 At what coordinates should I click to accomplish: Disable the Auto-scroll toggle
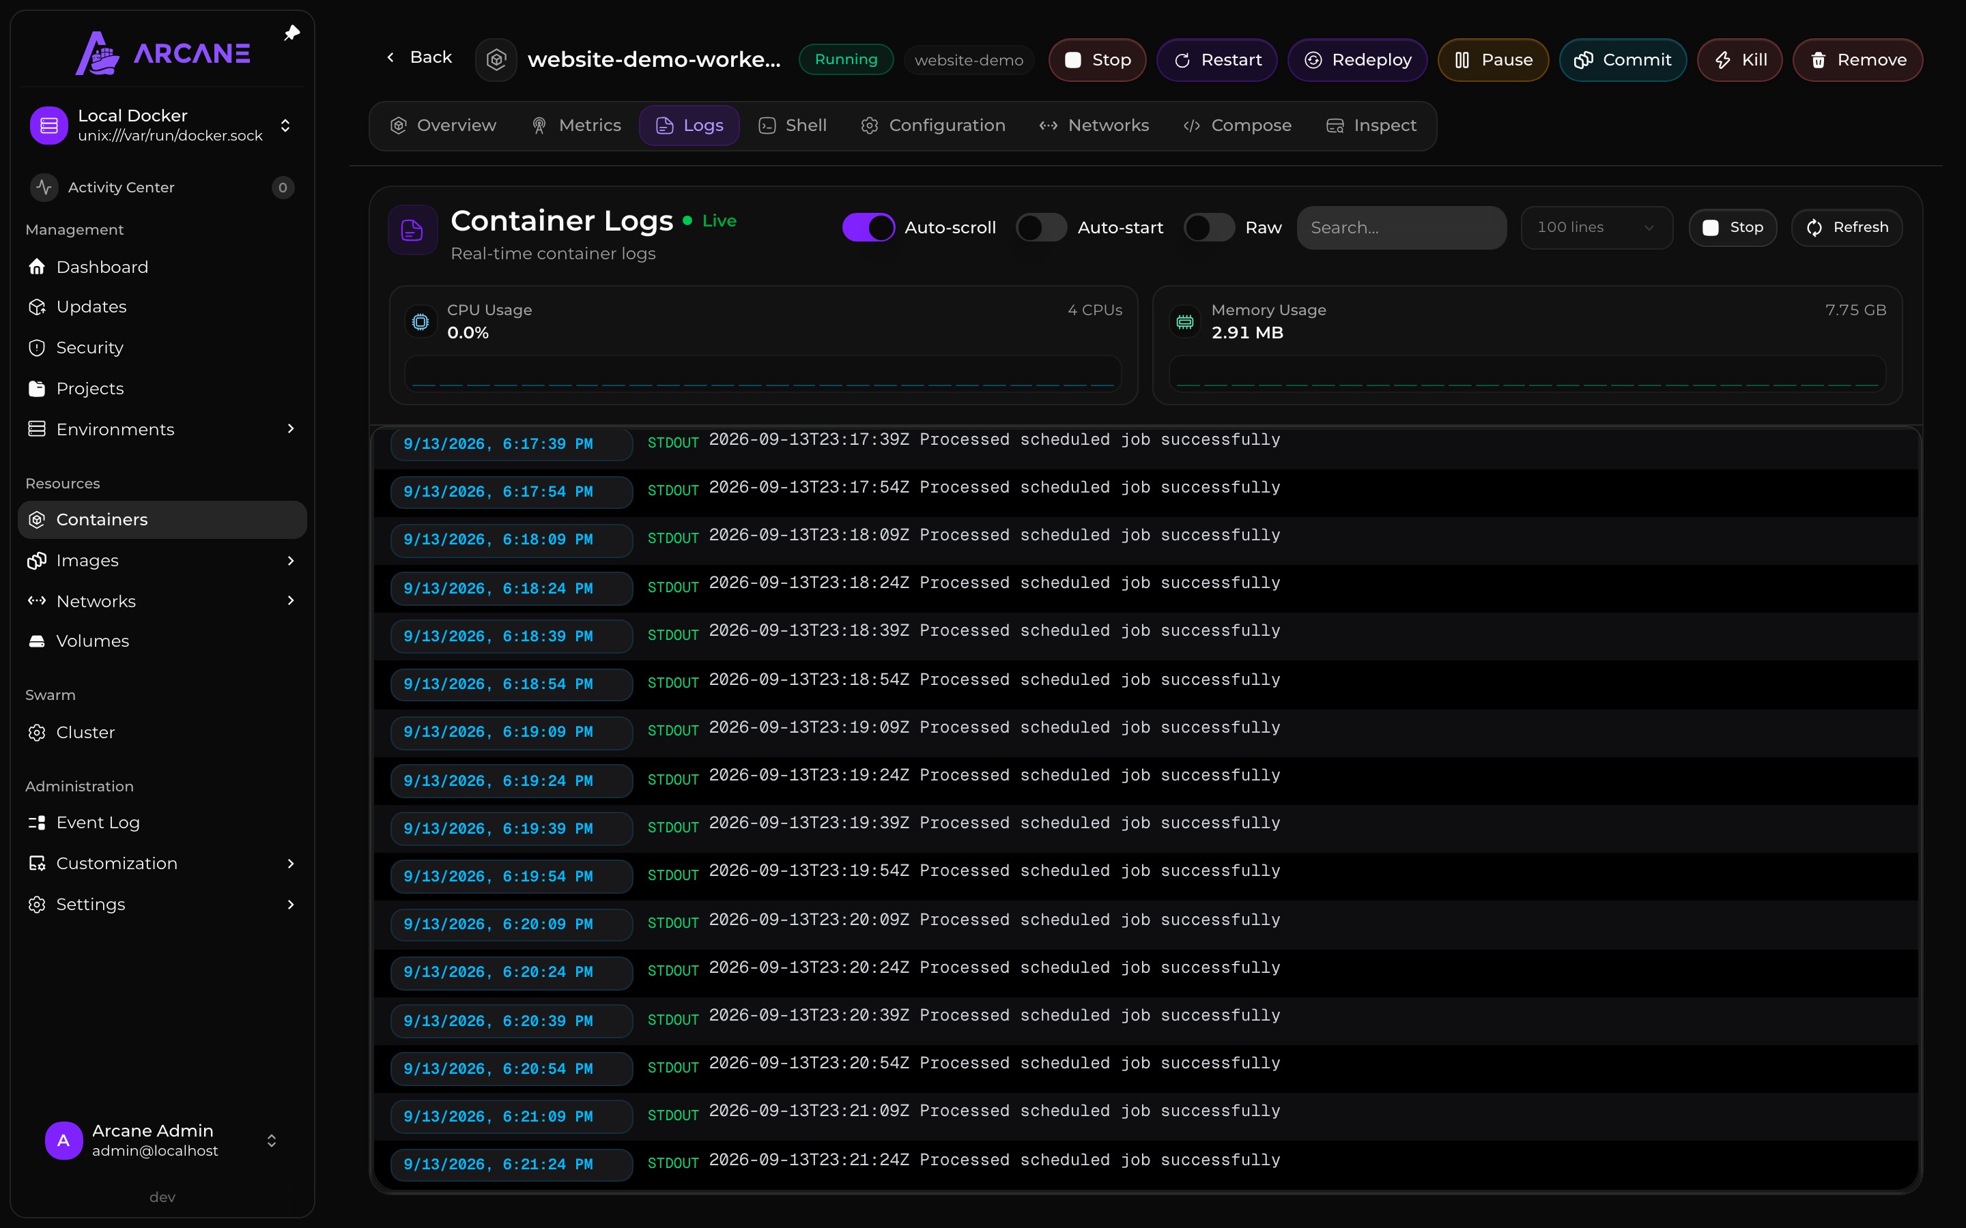pos(868,229)
